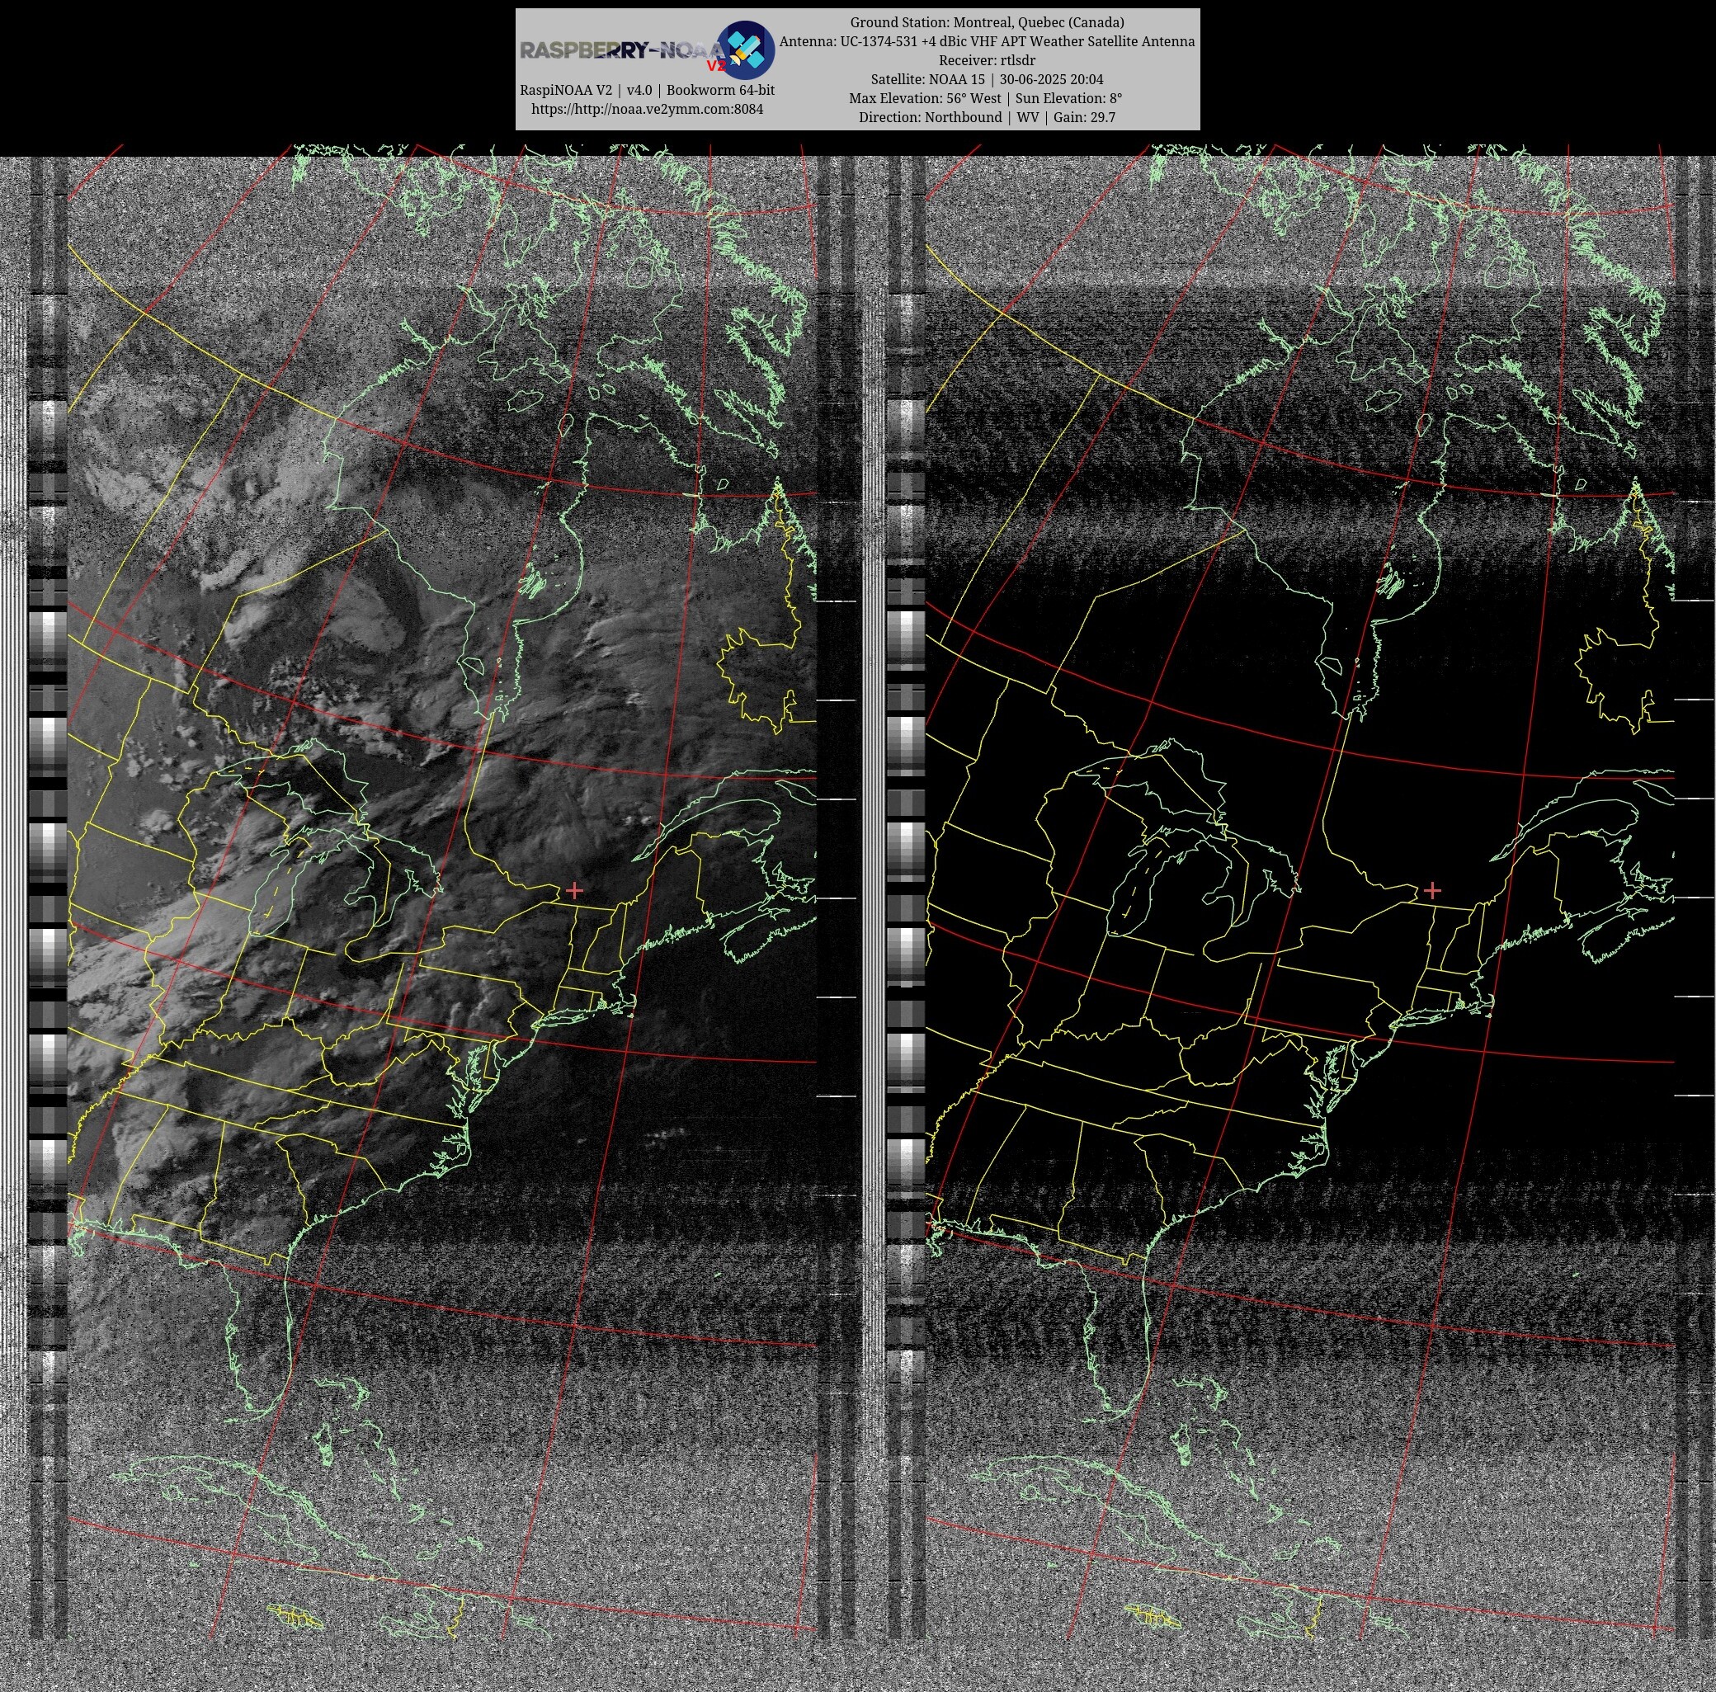Select 'RaspiNOAA V2 | v4.0 | Bookworm 64-bit' text
The height and width of the screenshot is (1692, 1716).
pos(647,91)
